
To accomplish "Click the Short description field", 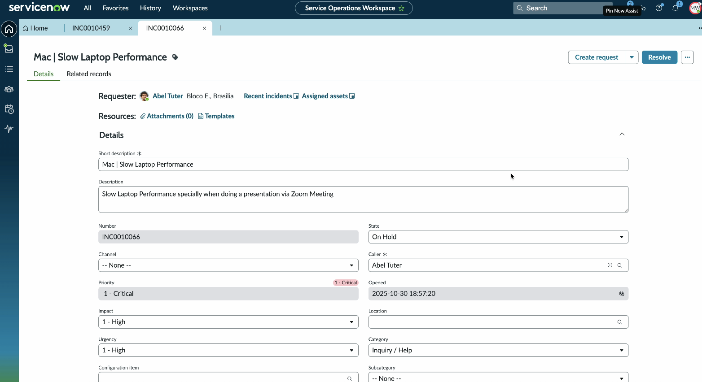I will 363,165.
